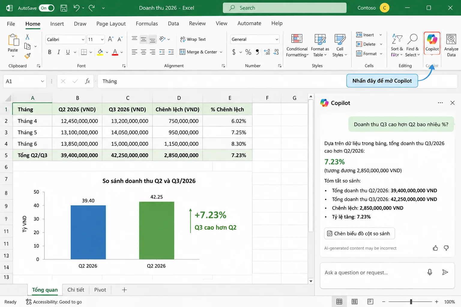Decrease indent in Alignment group
Image resolution: width=461 pixels, height=307 pixels.
click(162, 52)
